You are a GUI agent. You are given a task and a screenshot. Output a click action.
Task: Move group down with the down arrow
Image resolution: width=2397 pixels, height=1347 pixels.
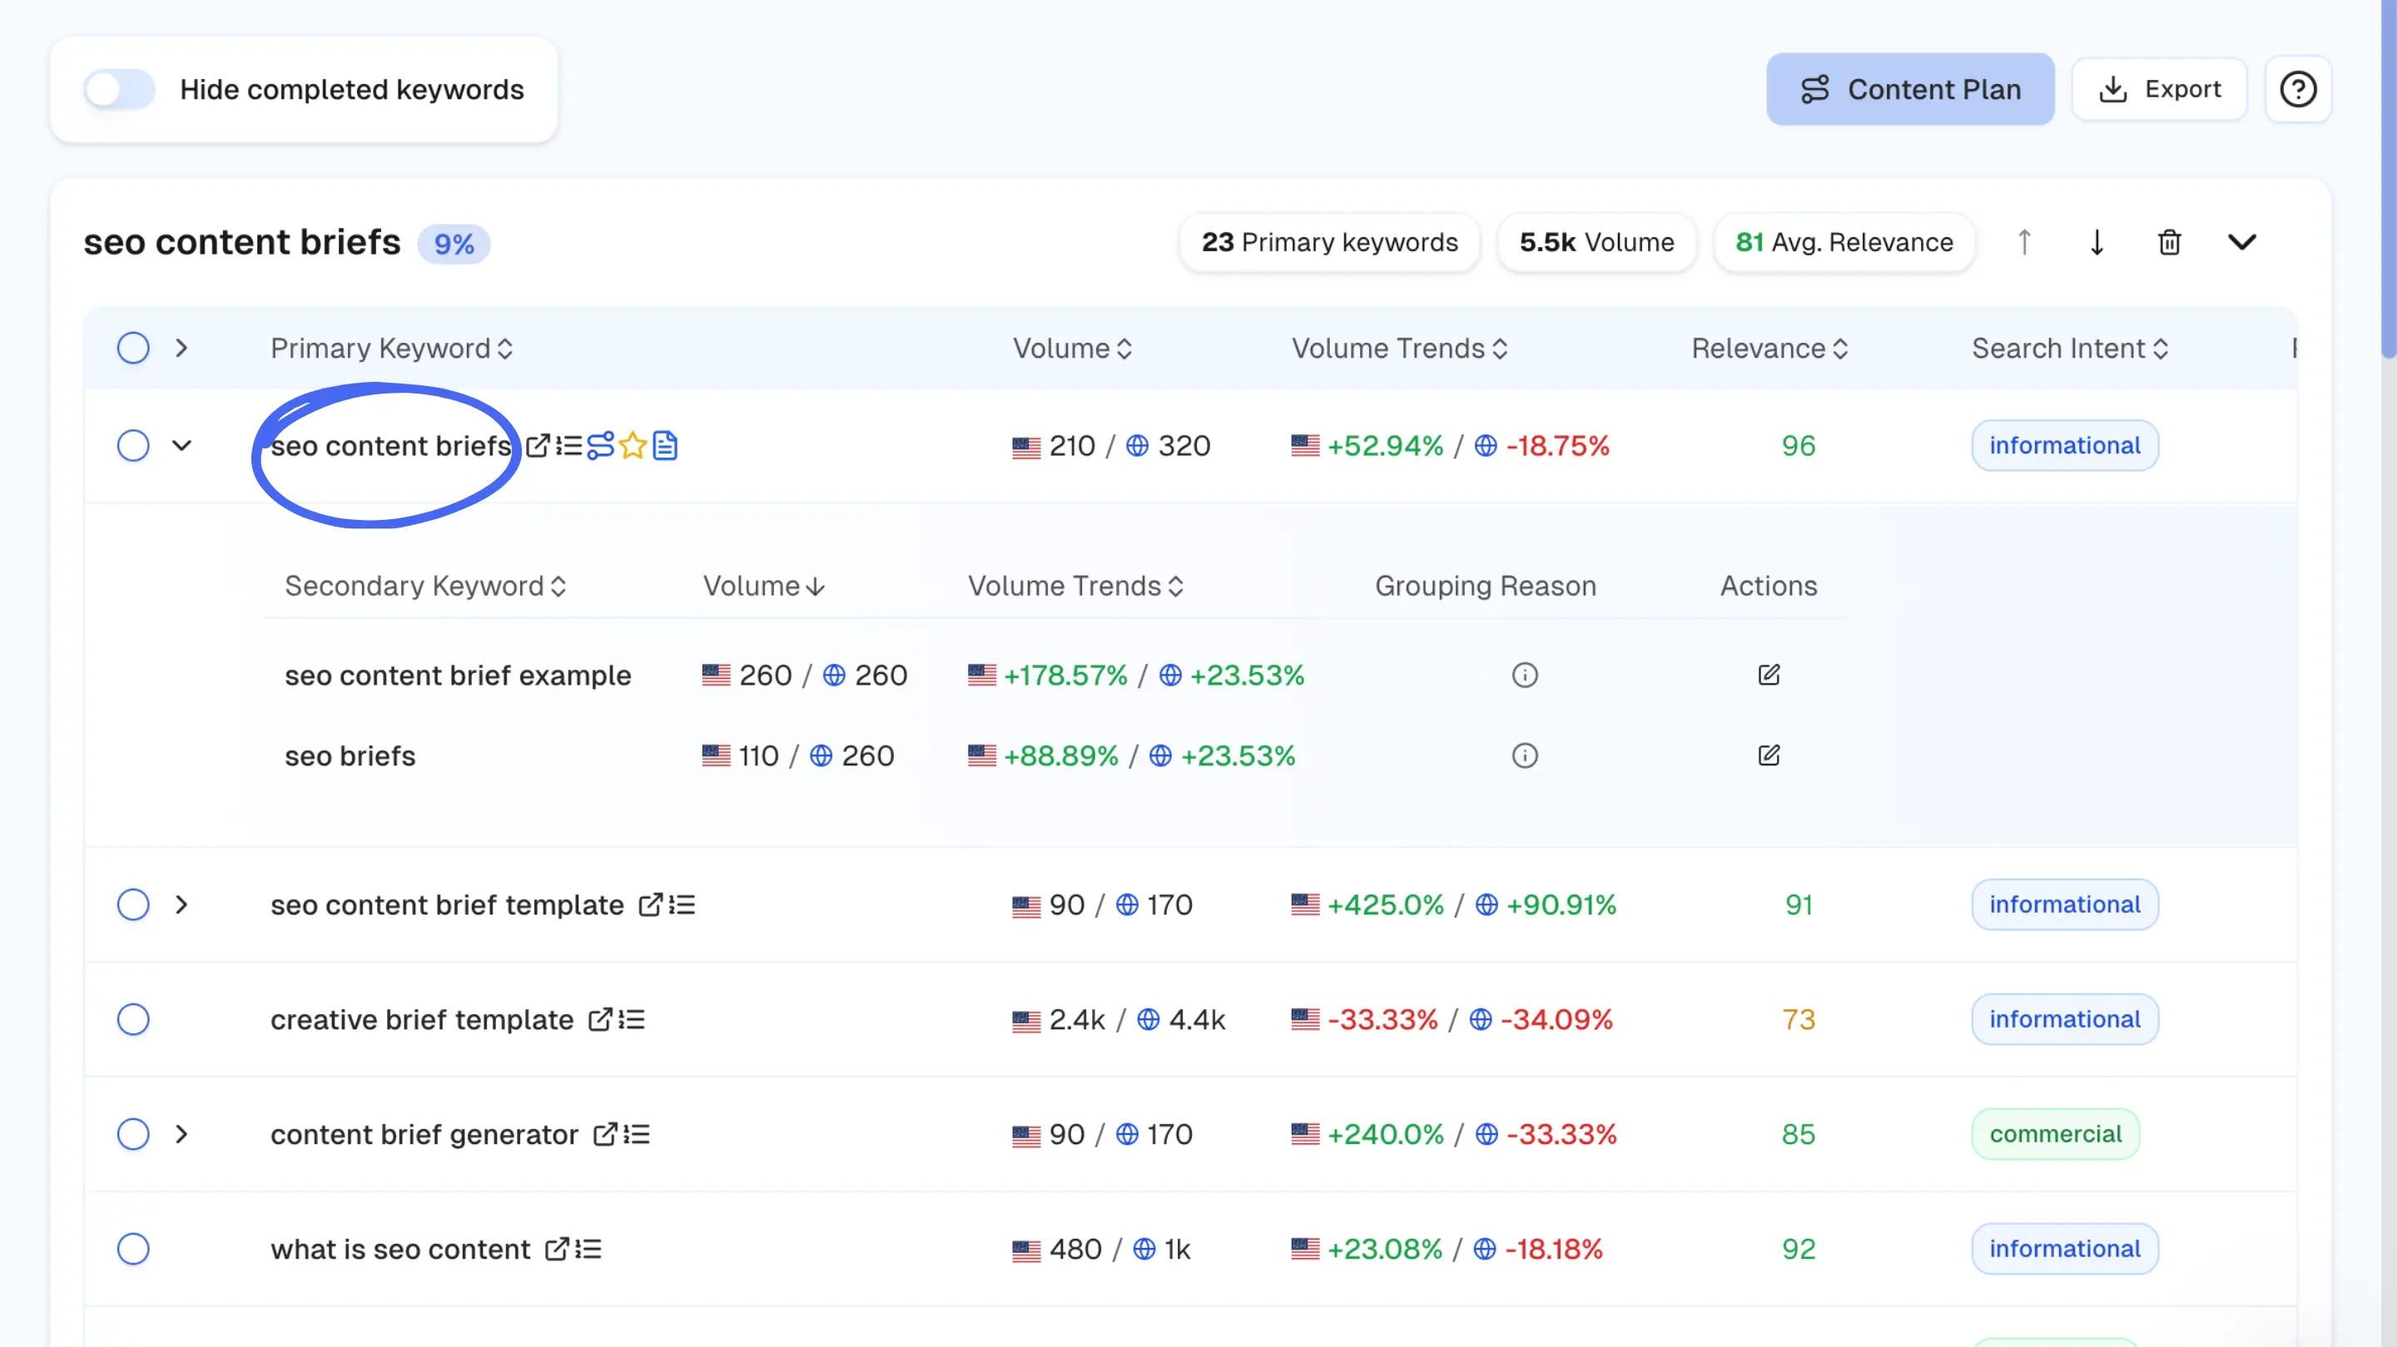(2097, 243)
